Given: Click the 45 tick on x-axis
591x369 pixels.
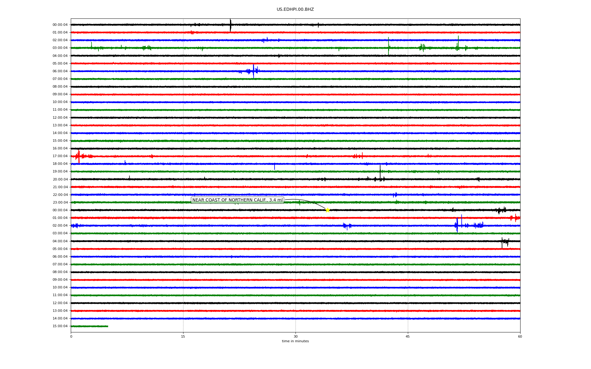Looking at the screenshot, I should click(408, 336).
